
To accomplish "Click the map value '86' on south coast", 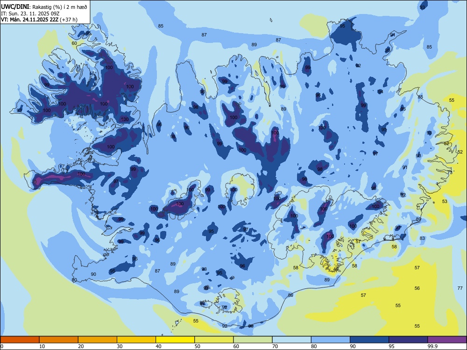I will [x=290, y=295].
